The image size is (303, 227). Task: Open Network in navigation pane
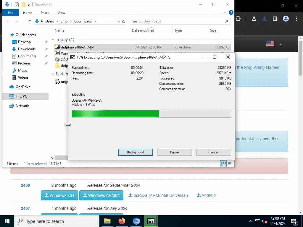coord(22,106)
